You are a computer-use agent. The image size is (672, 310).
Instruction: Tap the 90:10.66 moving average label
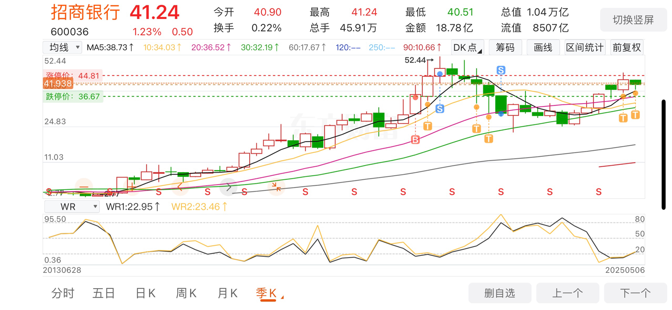(x=423, y=48)
